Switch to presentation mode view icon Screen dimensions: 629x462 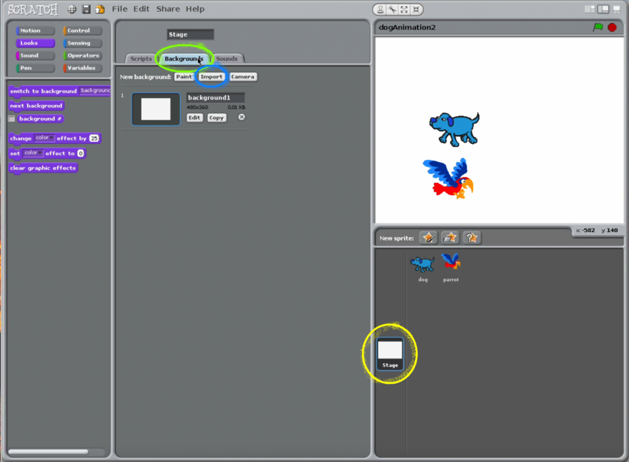(x=616, y=9)
